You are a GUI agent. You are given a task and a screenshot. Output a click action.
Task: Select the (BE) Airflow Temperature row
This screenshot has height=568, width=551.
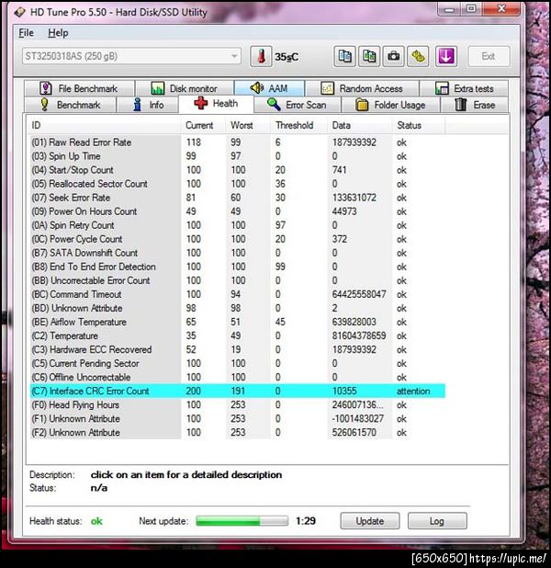pyautogui.click(x=238, y=322)
